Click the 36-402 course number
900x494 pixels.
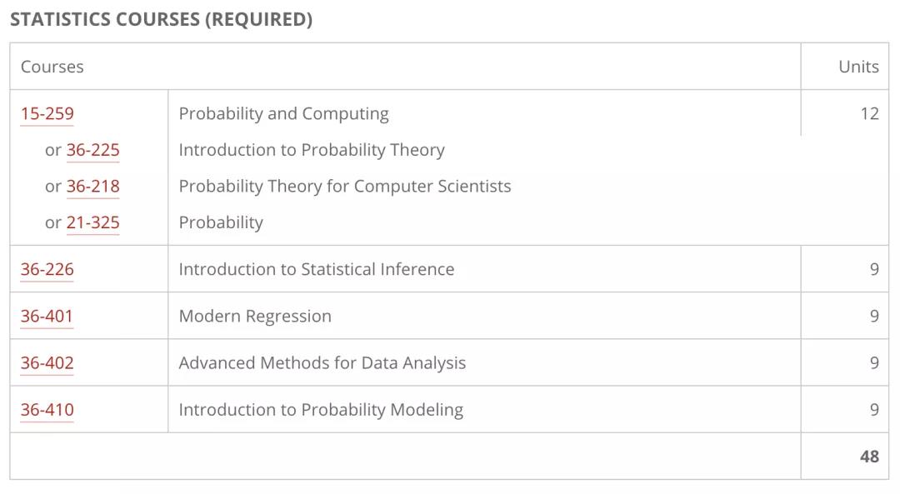[x=47, y=363]
